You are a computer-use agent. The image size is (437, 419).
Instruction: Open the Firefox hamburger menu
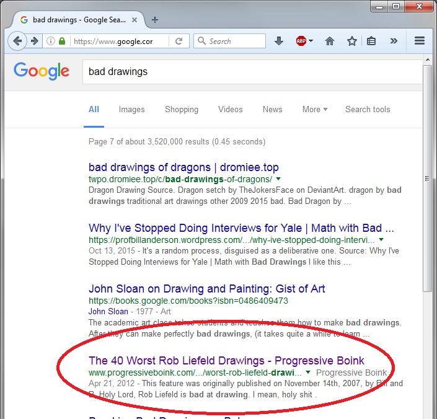tap(419, 42)
